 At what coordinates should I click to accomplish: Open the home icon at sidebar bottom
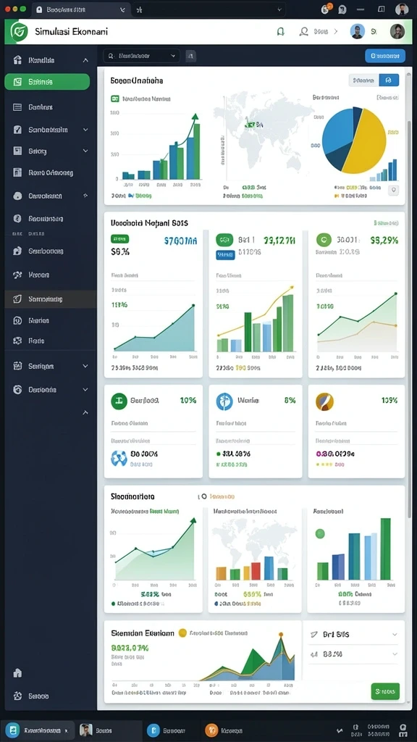tap(17, 672)
